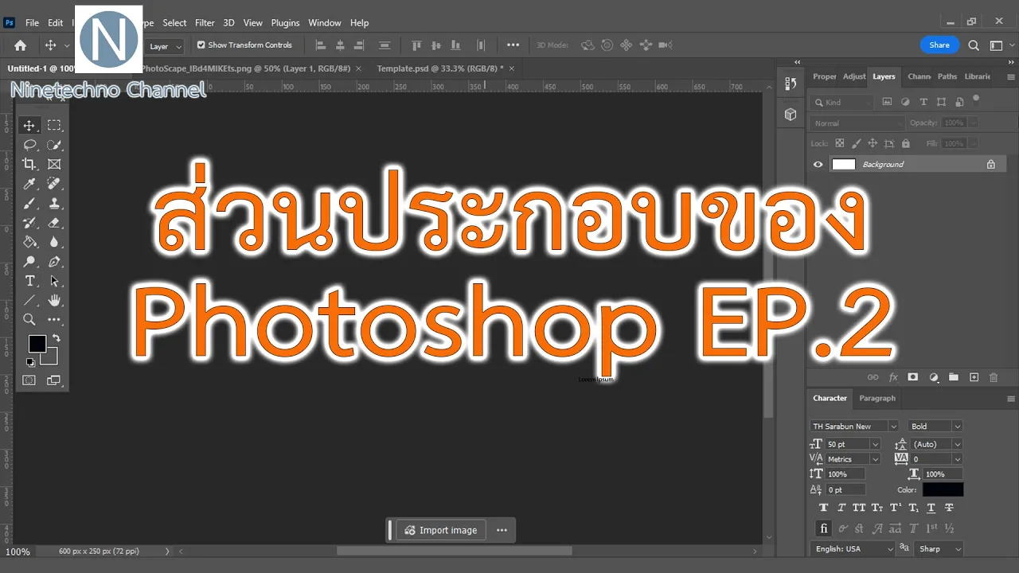
Task: Open the Normal blend mode dropdown
Action: (x=857, y=123)
